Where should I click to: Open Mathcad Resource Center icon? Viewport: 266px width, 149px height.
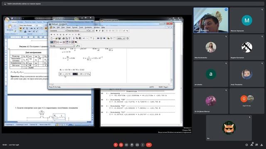128,38
